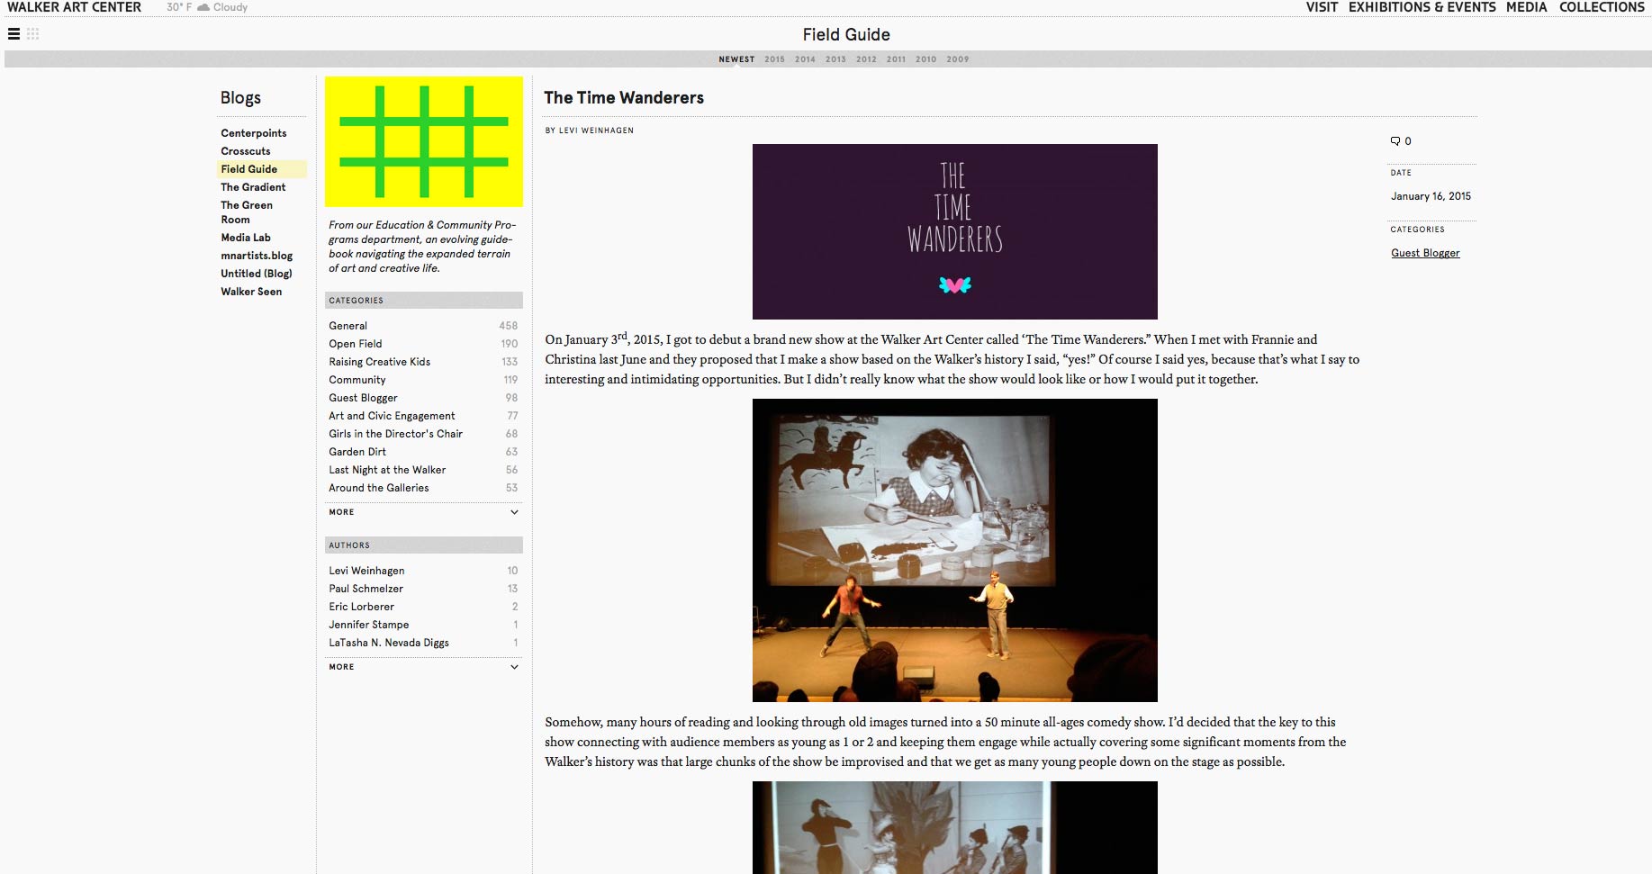Click The Time Wanderers purple banner image
1652x874 pixels.
point(954,231)
